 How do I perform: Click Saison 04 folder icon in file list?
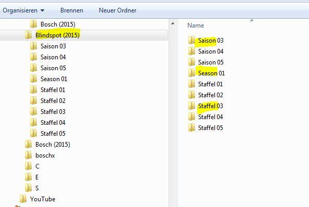pos(191,51)
